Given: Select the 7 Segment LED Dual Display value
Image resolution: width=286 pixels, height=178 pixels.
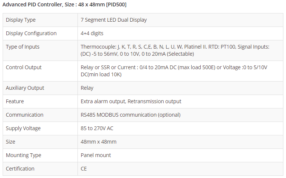Looking at the screenshot, I should click(x=114, y=20).
